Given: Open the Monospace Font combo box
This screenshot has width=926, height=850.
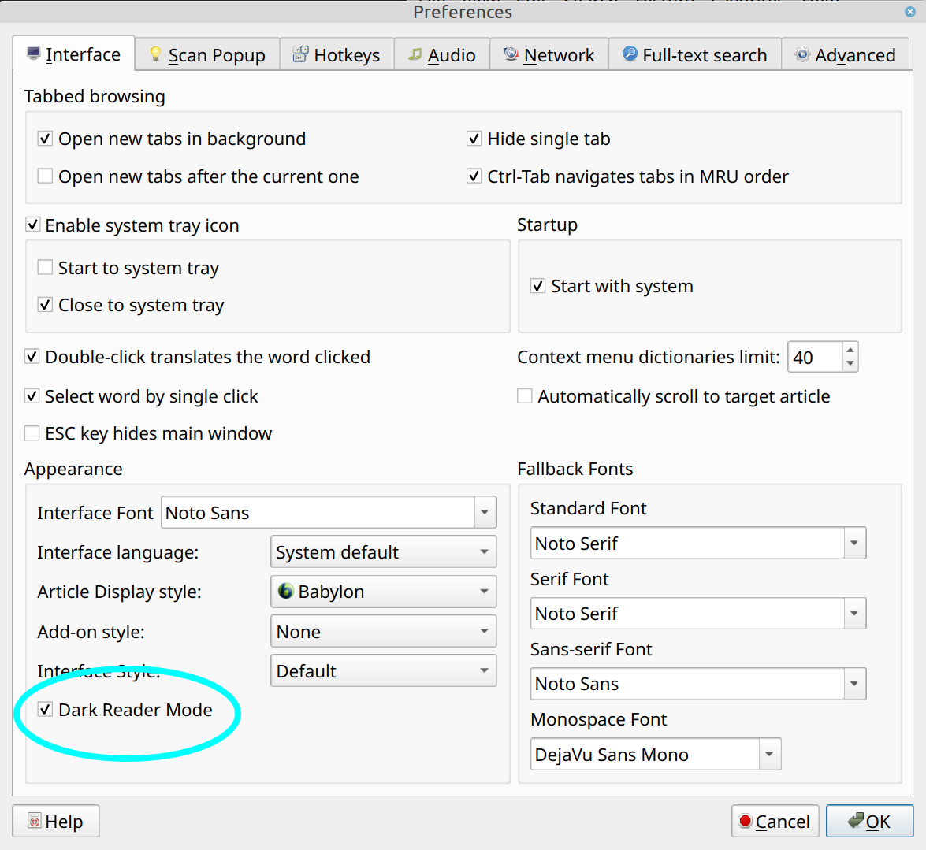Looking at the screenshot, I should [769, 755].
